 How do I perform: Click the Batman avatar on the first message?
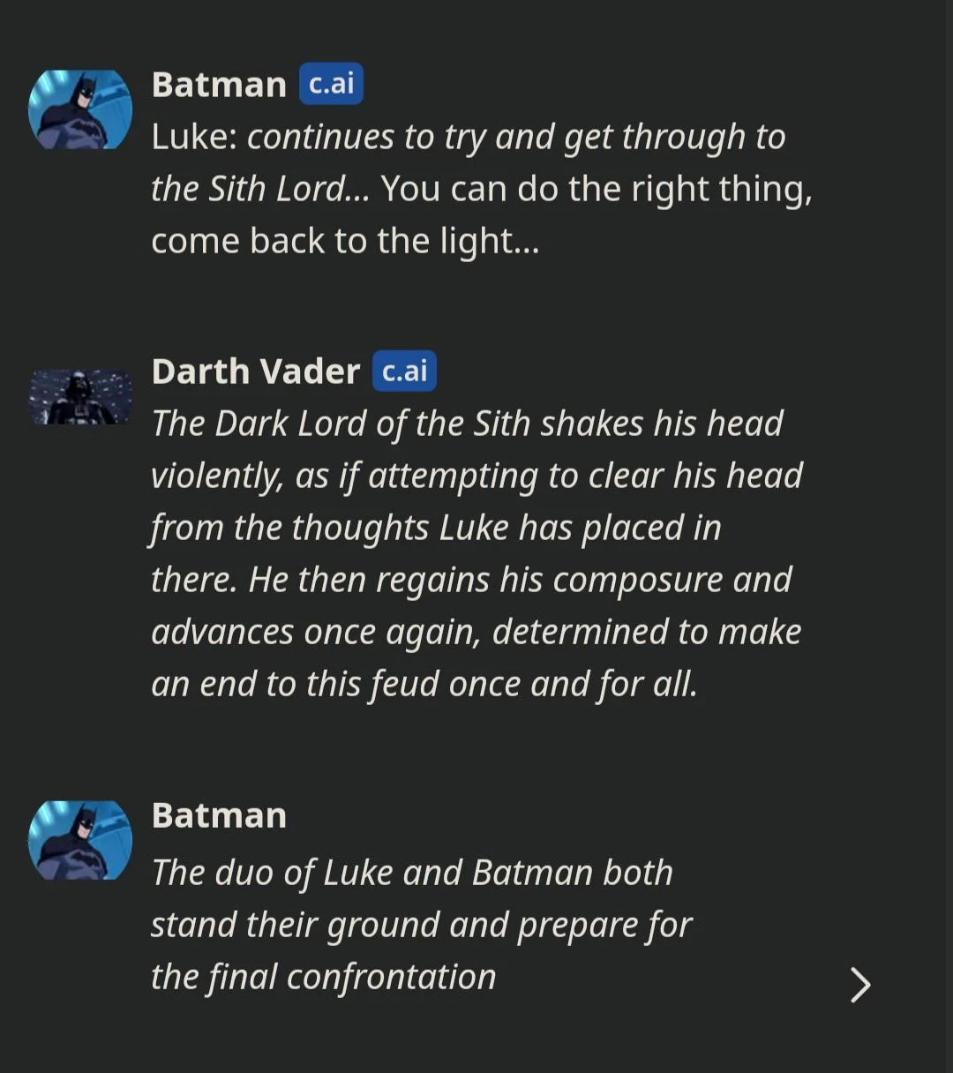(x=80, y=109)
